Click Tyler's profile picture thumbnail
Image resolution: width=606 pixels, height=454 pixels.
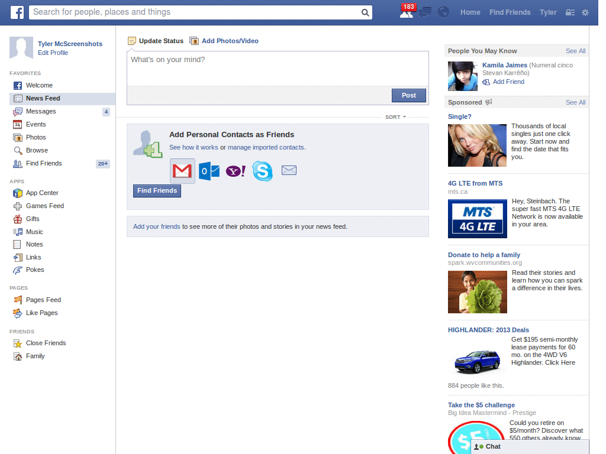coord(21,48)
